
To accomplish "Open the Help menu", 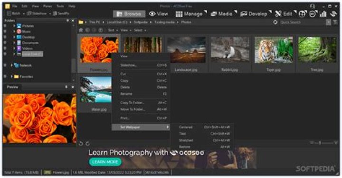I will click(72, 6).
